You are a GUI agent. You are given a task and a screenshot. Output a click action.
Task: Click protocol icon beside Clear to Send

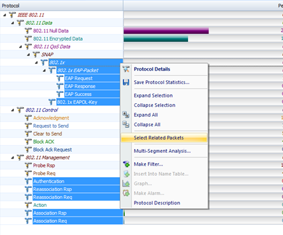(x=28, y=134)
